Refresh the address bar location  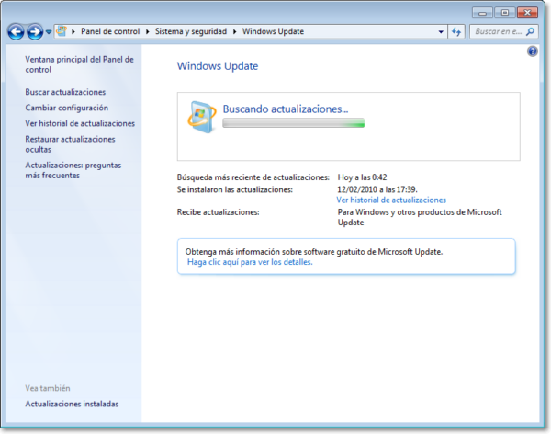coord(456,31)
